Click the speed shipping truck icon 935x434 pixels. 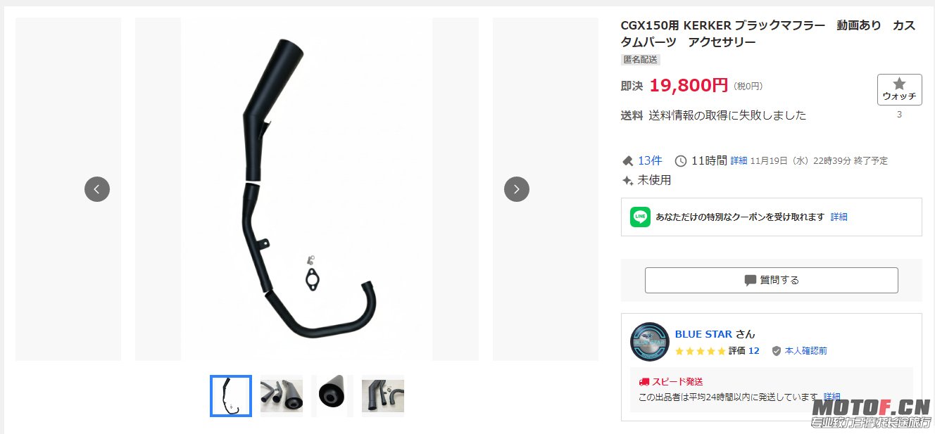click(x=644, y=381)
